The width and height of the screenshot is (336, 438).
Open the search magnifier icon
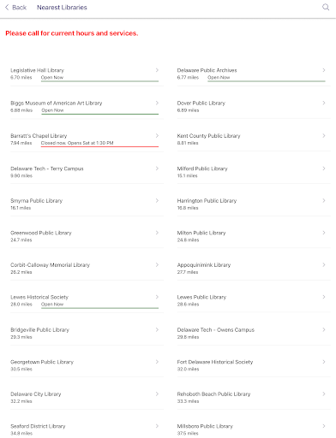[326, 7]
